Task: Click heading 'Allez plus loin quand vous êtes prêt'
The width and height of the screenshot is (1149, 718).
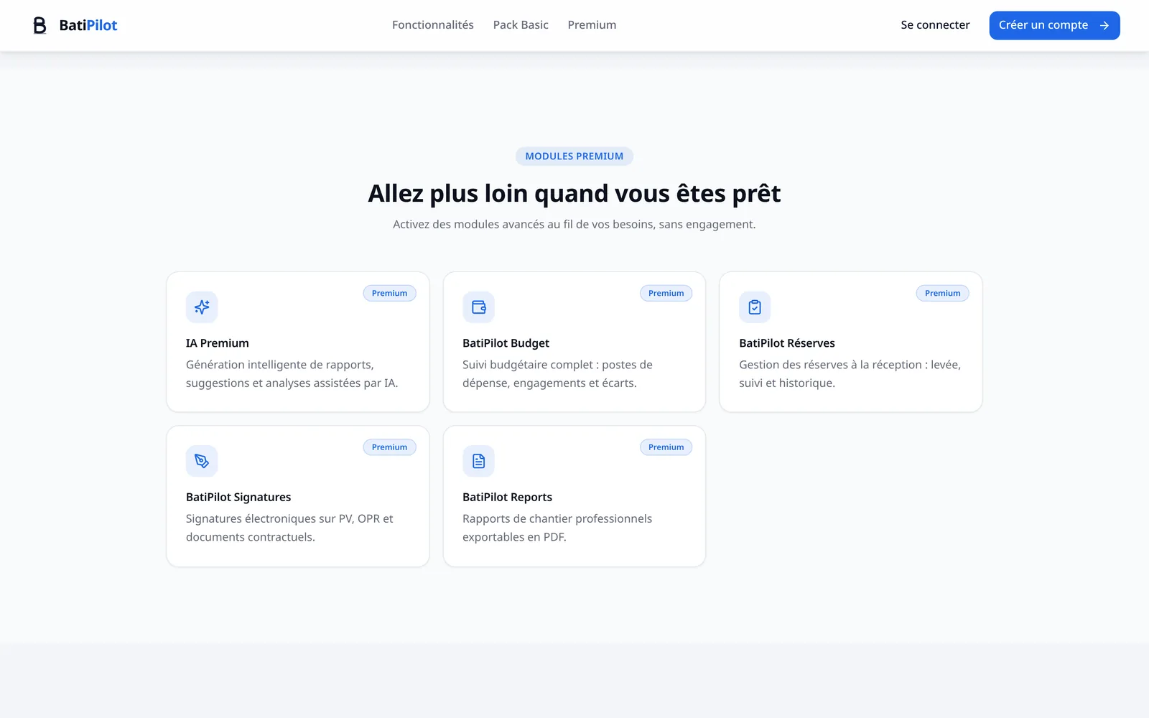Action: pyautogui.click(x=574, y=193)
